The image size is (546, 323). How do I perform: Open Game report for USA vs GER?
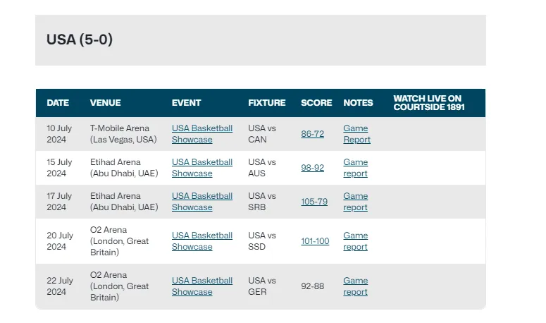click(356, 286)
